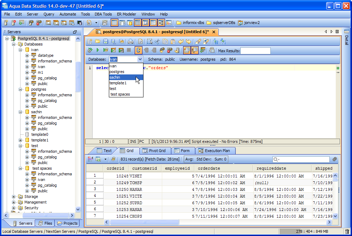Open the DBA Tools menu
The image size is (352, 236).
[103, 14]
